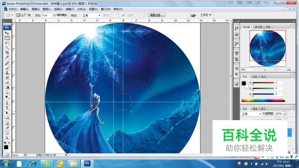Expand the toolbox double-arrow at top
The image size is (299, 168).
[5, 21]
